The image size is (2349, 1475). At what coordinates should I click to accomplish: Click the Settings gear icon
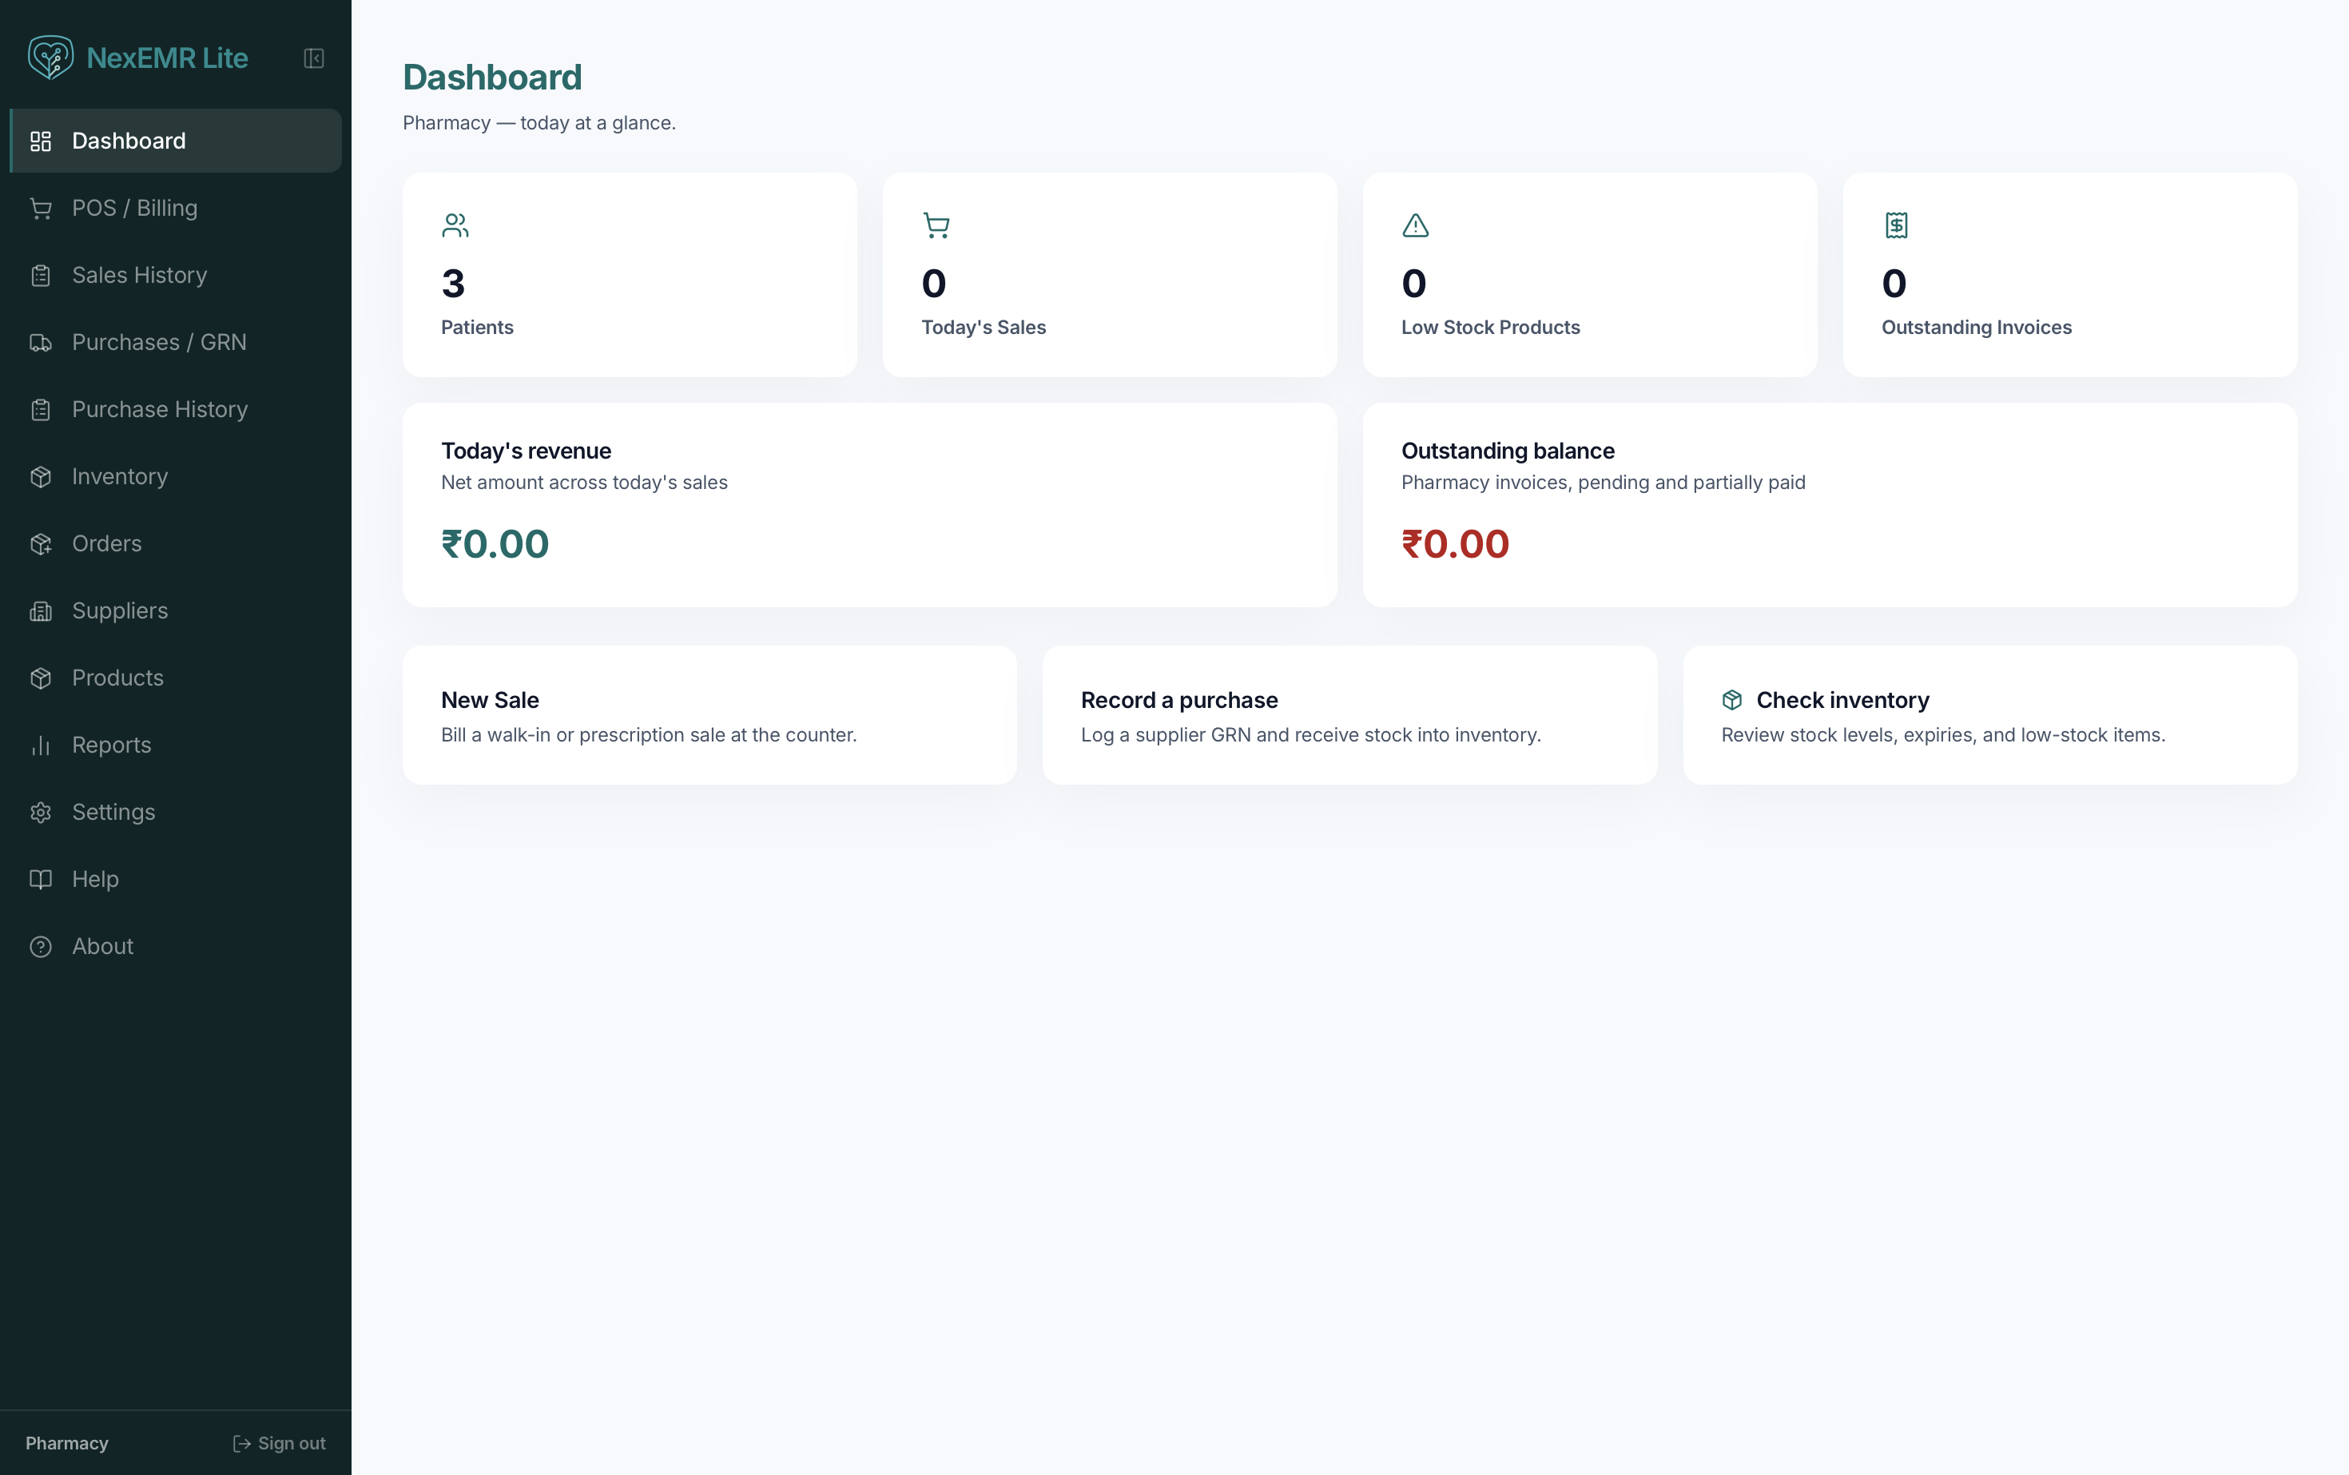coord(41,813)
